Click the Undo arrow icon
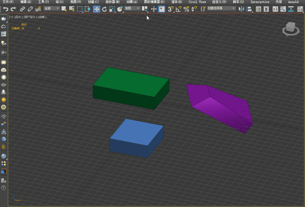This screenshot has width=305, height=207. [x=6, y=9]
